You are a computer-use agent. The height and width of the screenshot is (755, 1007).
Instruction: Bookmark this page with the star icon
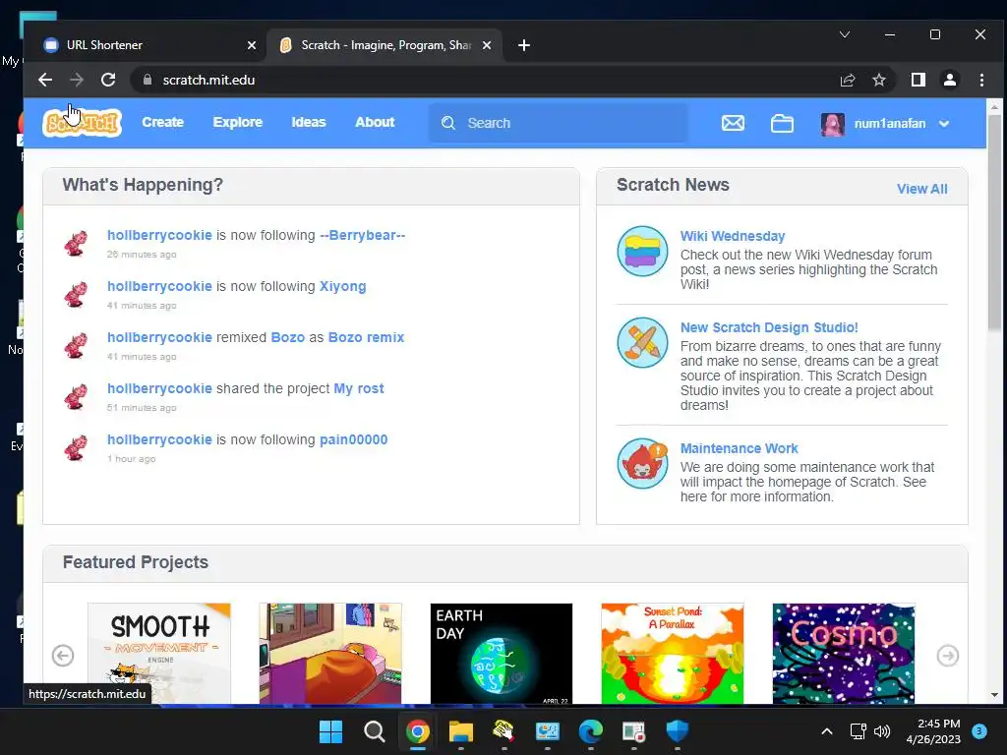(x=878, y=80)
